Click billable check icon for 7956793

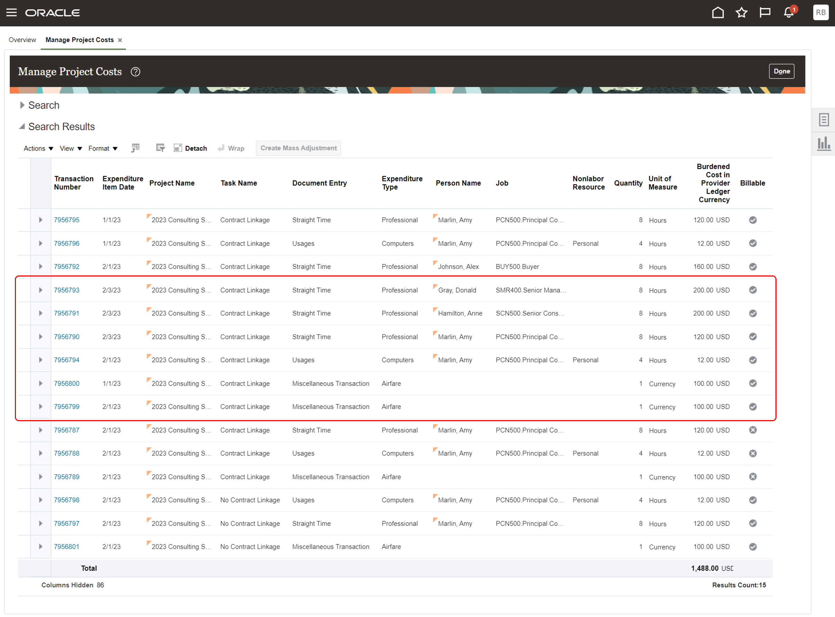[752, 290]
